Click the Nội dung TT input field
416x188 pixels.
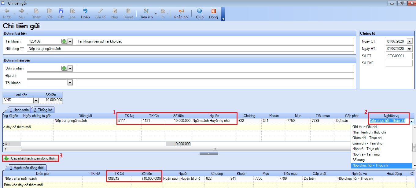pyautogui.click(x=190, y=48)
